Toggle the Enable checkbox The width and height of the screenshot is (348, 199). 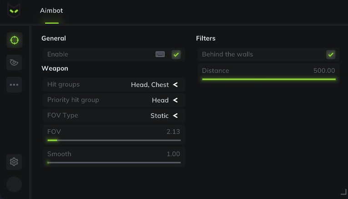177,55
